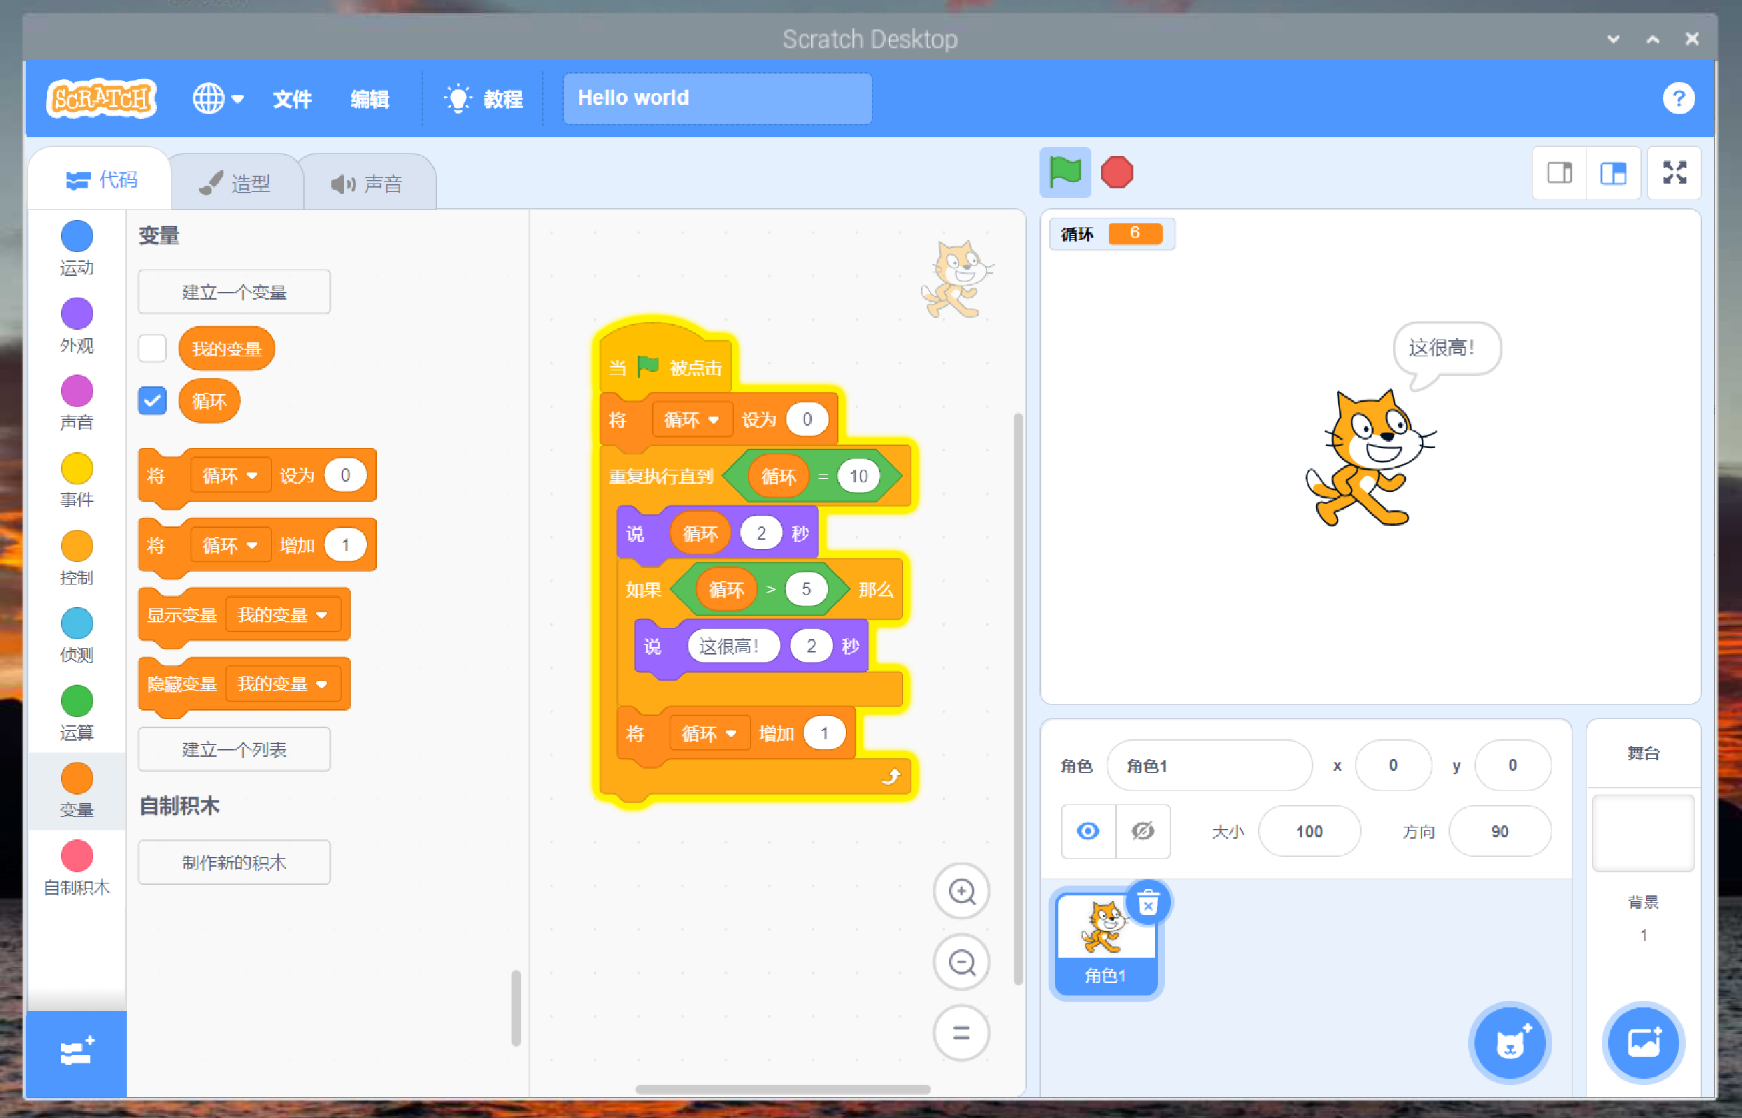Expand 我的变量 dropdown in 显示变量 block
The image size is (1742, 1118).
click(x=282, y=615)
